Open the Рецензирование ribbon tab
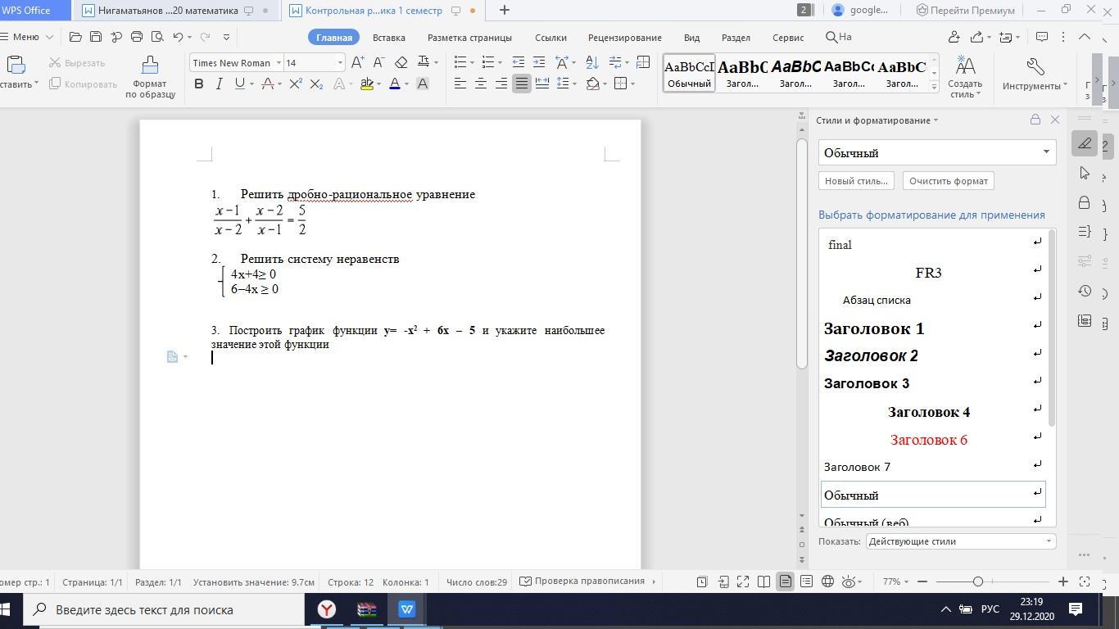 coord(624,38)
